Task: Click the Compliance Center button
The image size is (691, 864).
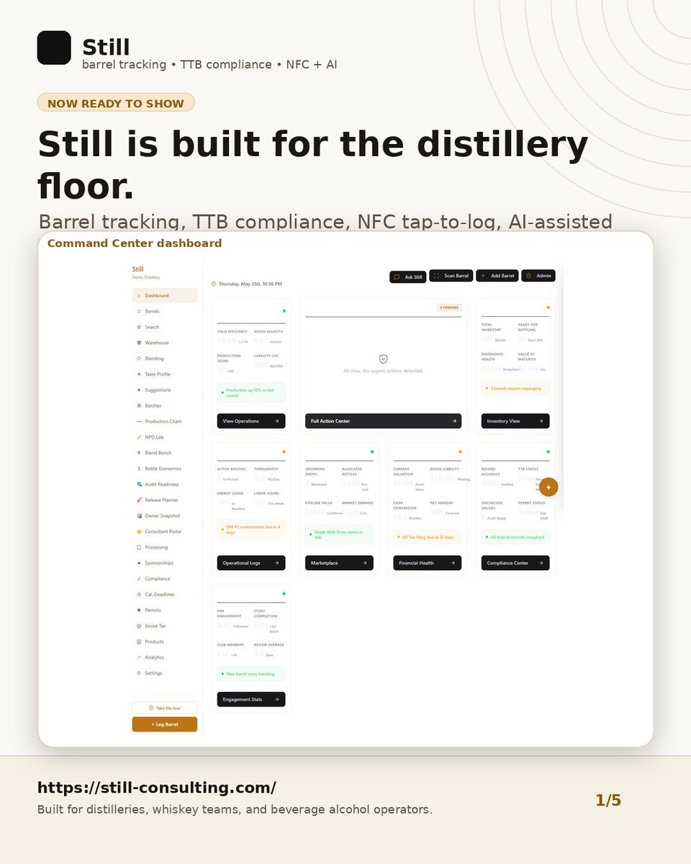Action: click(515, 563)
